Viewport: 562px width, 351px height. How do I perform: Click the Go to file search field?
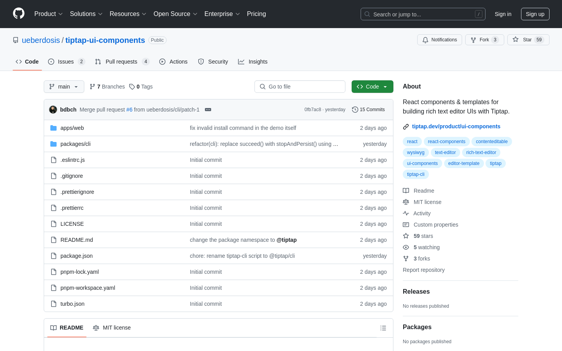[x=300, y=87]
